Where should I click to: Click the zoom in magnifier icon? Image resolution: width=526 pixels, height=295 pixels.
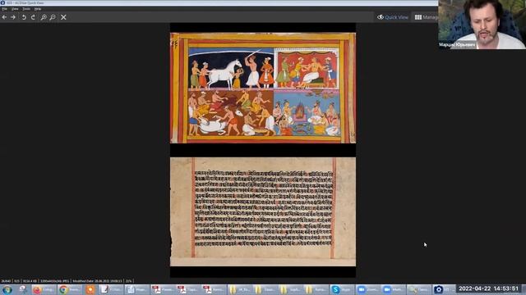44,17
